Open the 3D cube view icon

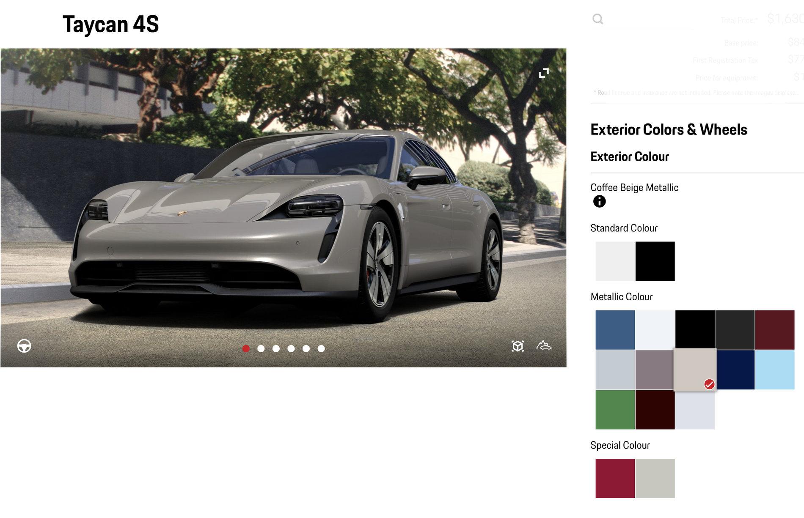[518, 346]
